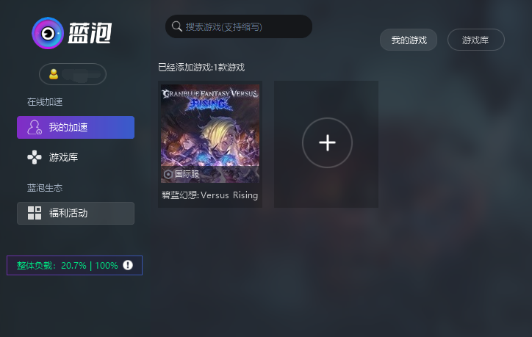This screenshot has height=337, width=532.
Task: Click the 国际服 region hexagon icon
Action: (168, 174)
